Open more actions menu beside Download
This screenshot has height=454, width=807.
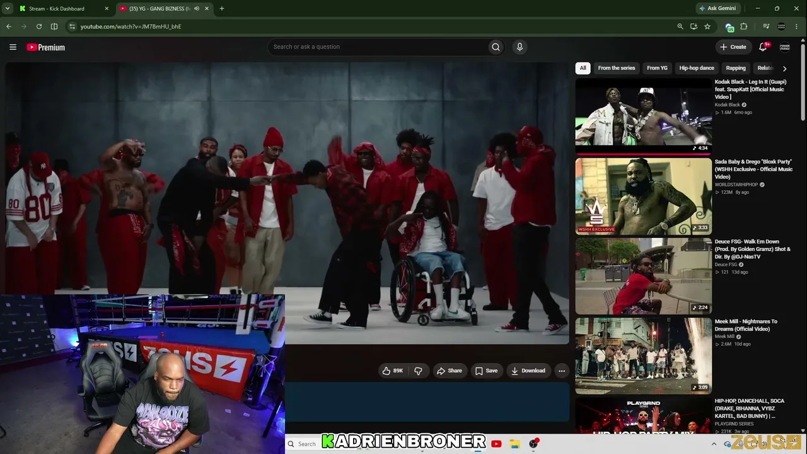coord(562,371)
